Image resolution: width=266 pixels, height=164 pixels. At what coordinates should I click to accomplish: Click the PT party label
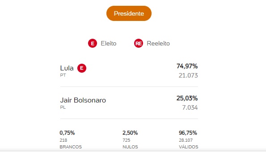(63, 75)
